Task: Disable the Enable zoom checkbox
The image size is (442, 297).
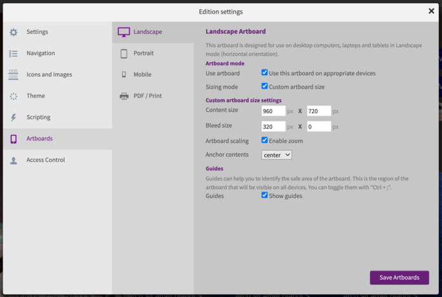Action: [x=265, y=140]
